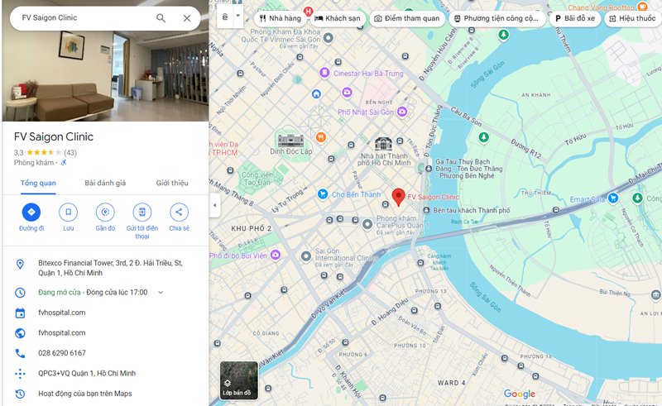
Task: Click the Gần đó nearby icon
Action: [105, 213]
